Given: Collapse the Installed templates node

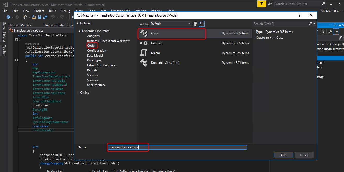Looking at the screenshot, I should (77, 23).
